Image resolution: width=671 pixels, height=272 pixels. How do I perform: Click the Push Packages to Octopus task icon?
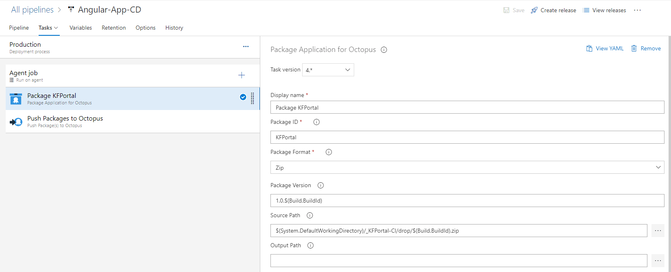(16, 121)
